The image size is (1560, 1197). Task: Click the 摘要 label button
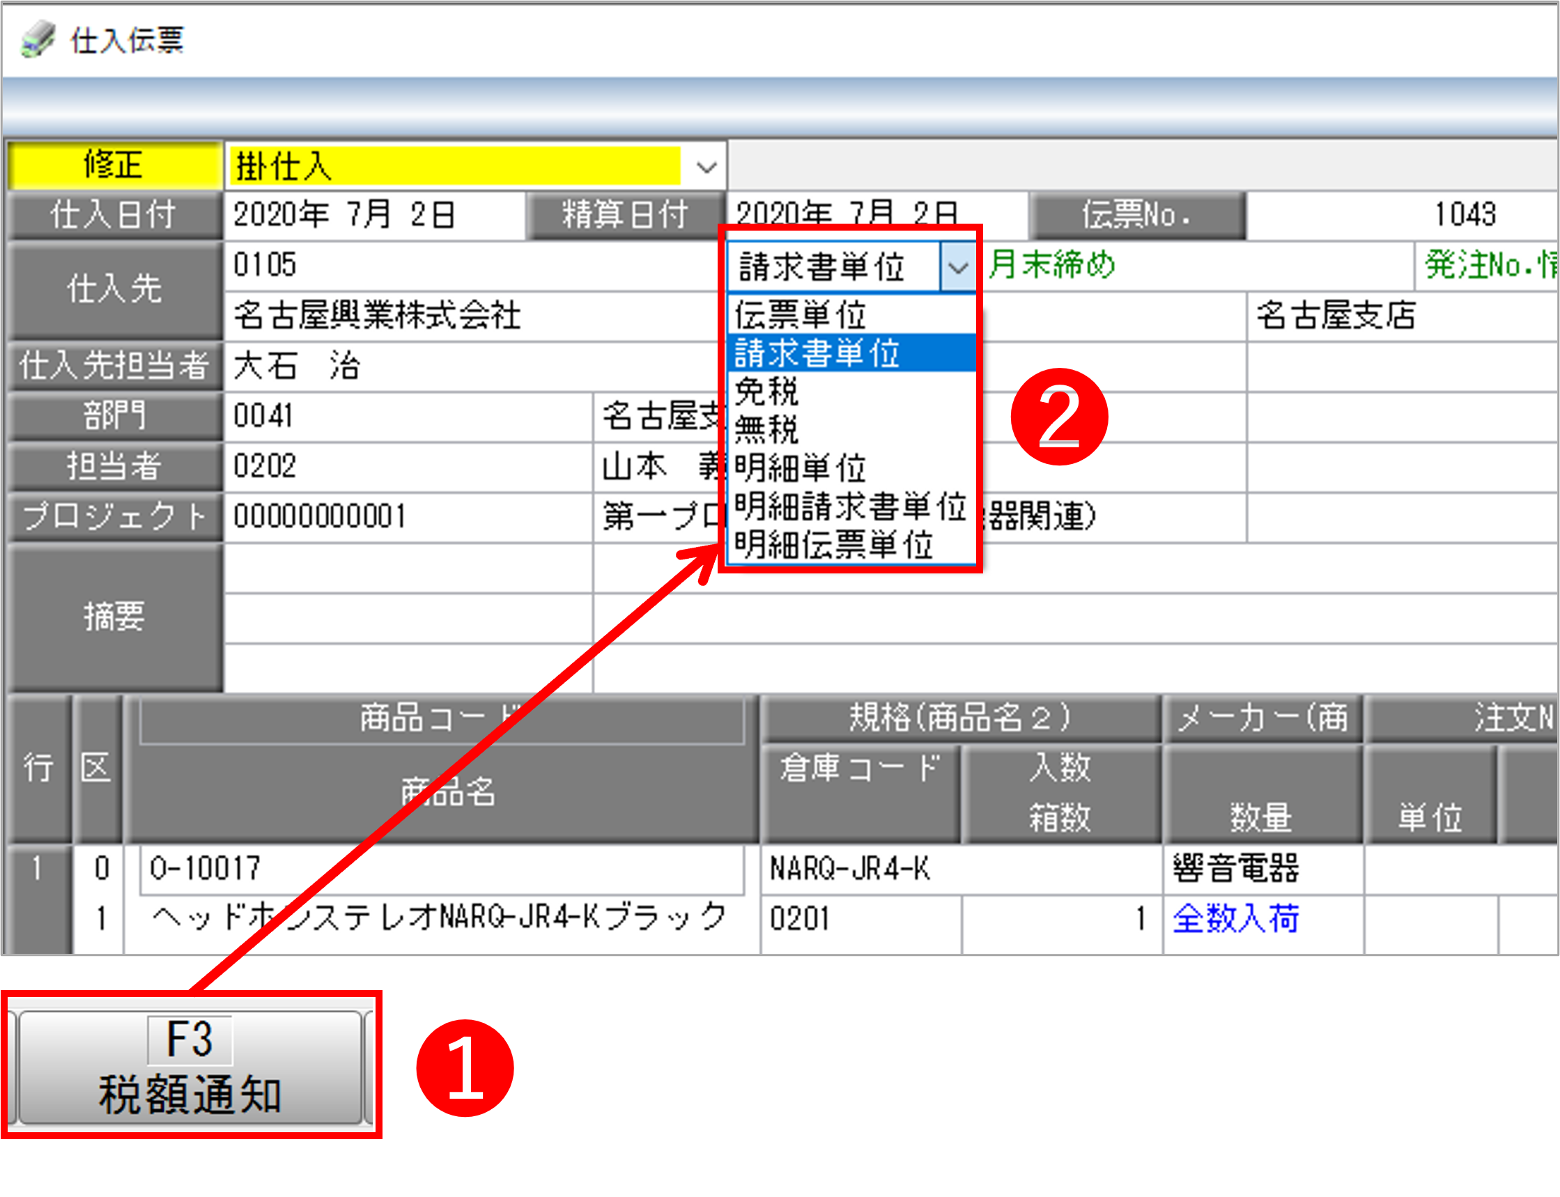tap(114, 617)
